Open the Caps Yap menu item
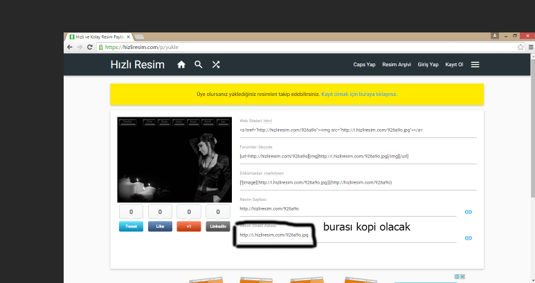The width and height of the screenshot is (535, 283). pos(364,65)
